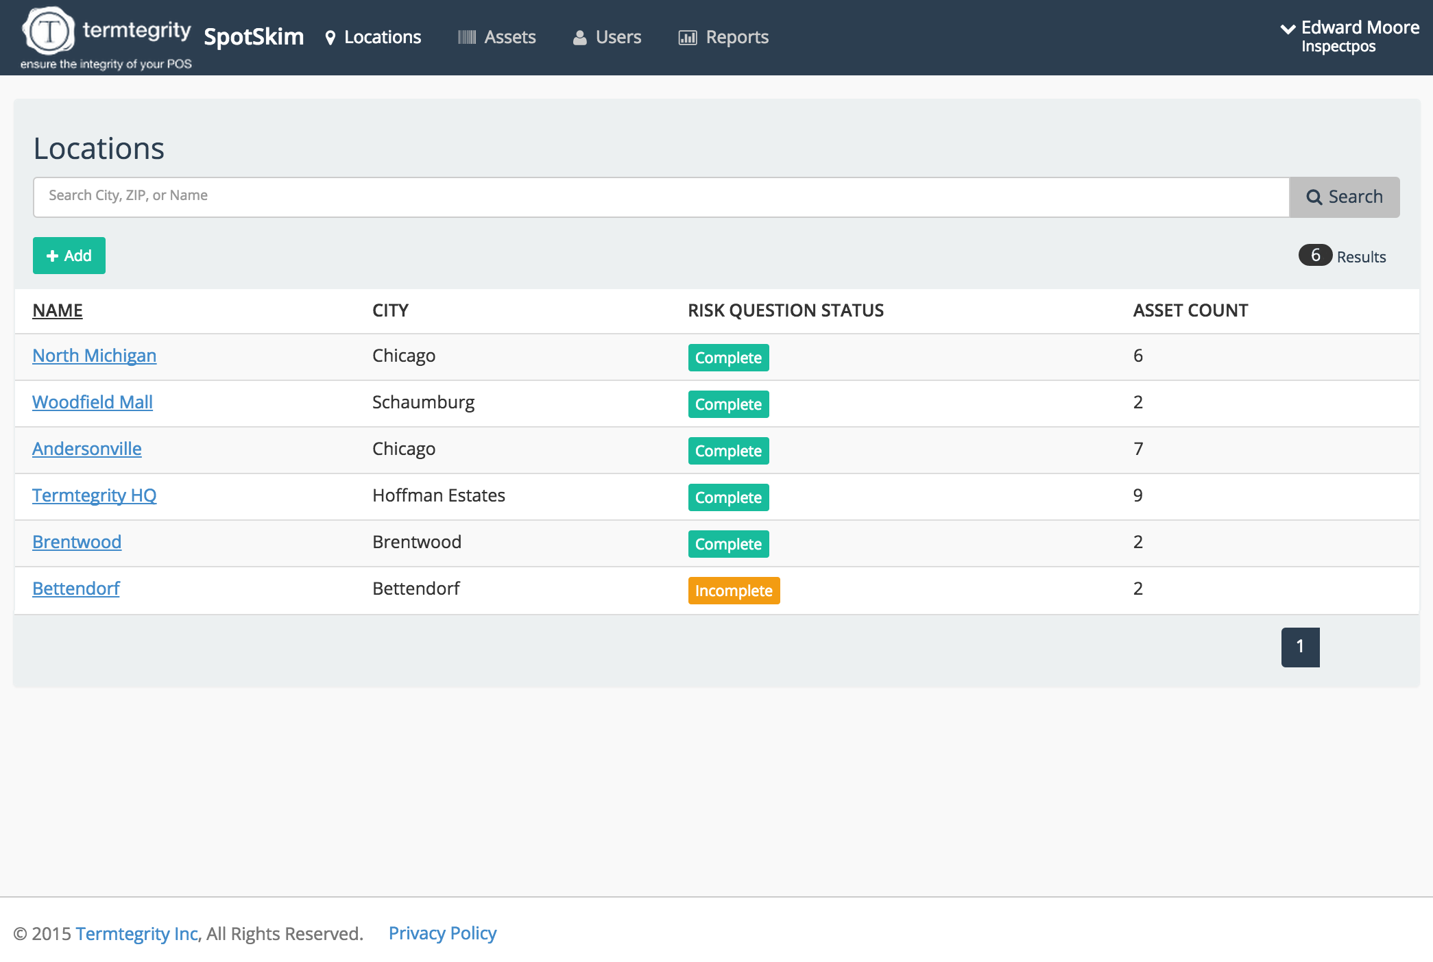Go to pagination page 1
Viewport: 1433px width, 962px height.
click(x=1301, y=647)
